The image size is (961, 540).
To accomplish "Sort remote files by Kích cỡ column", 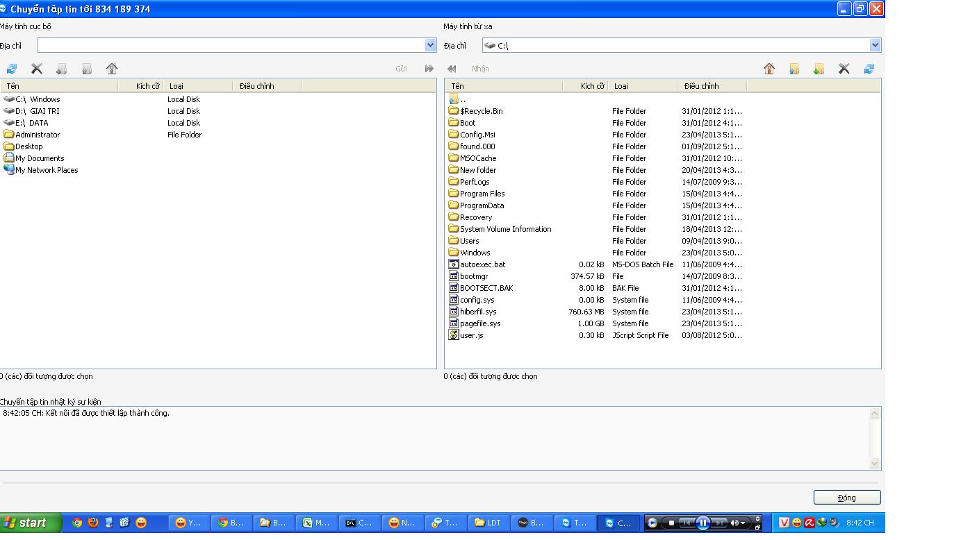I will pos(592,86).
